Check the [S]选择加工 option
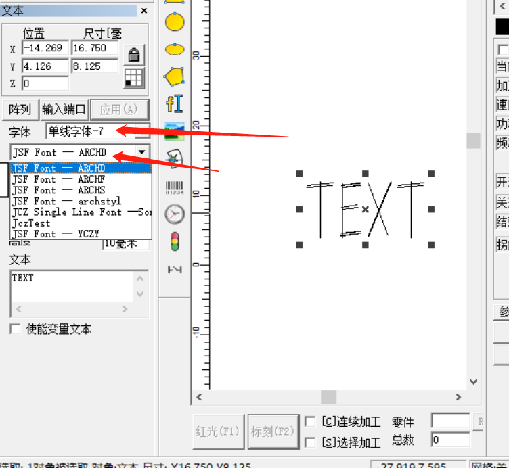This screenshot has width=509, height=468. [x=310, y=442]
